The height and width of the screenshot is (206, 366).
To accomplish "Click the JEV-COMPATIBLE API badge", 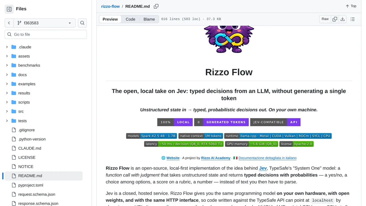I will [x=275, y=122].
